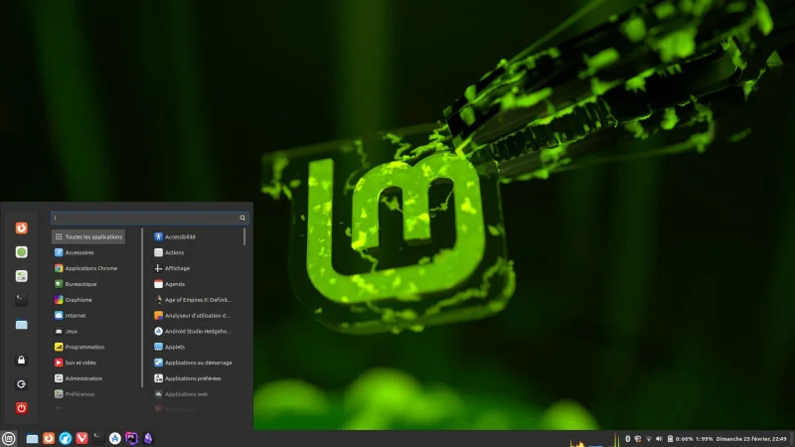Viewport: 795px width, 447px height.
Task: Open Applications au démarrage
Action: (196, 363)
